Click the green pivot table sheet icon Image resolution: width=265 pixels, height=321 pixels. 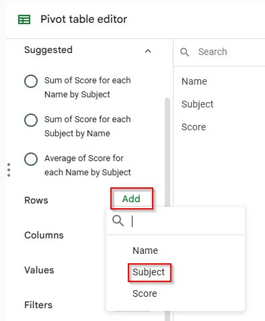[24, 19]
